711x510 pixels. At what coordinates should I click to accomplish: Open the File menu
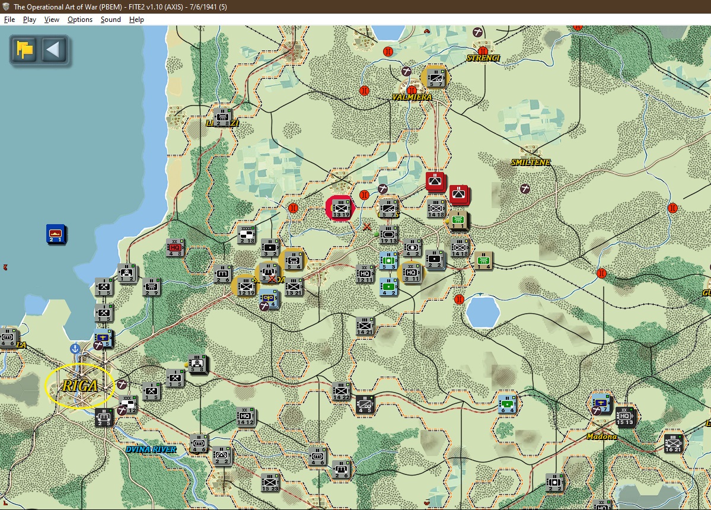tap(9, 20)
